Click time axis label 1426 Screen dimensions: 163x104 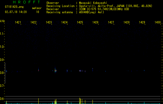click(x=95, y=22)
